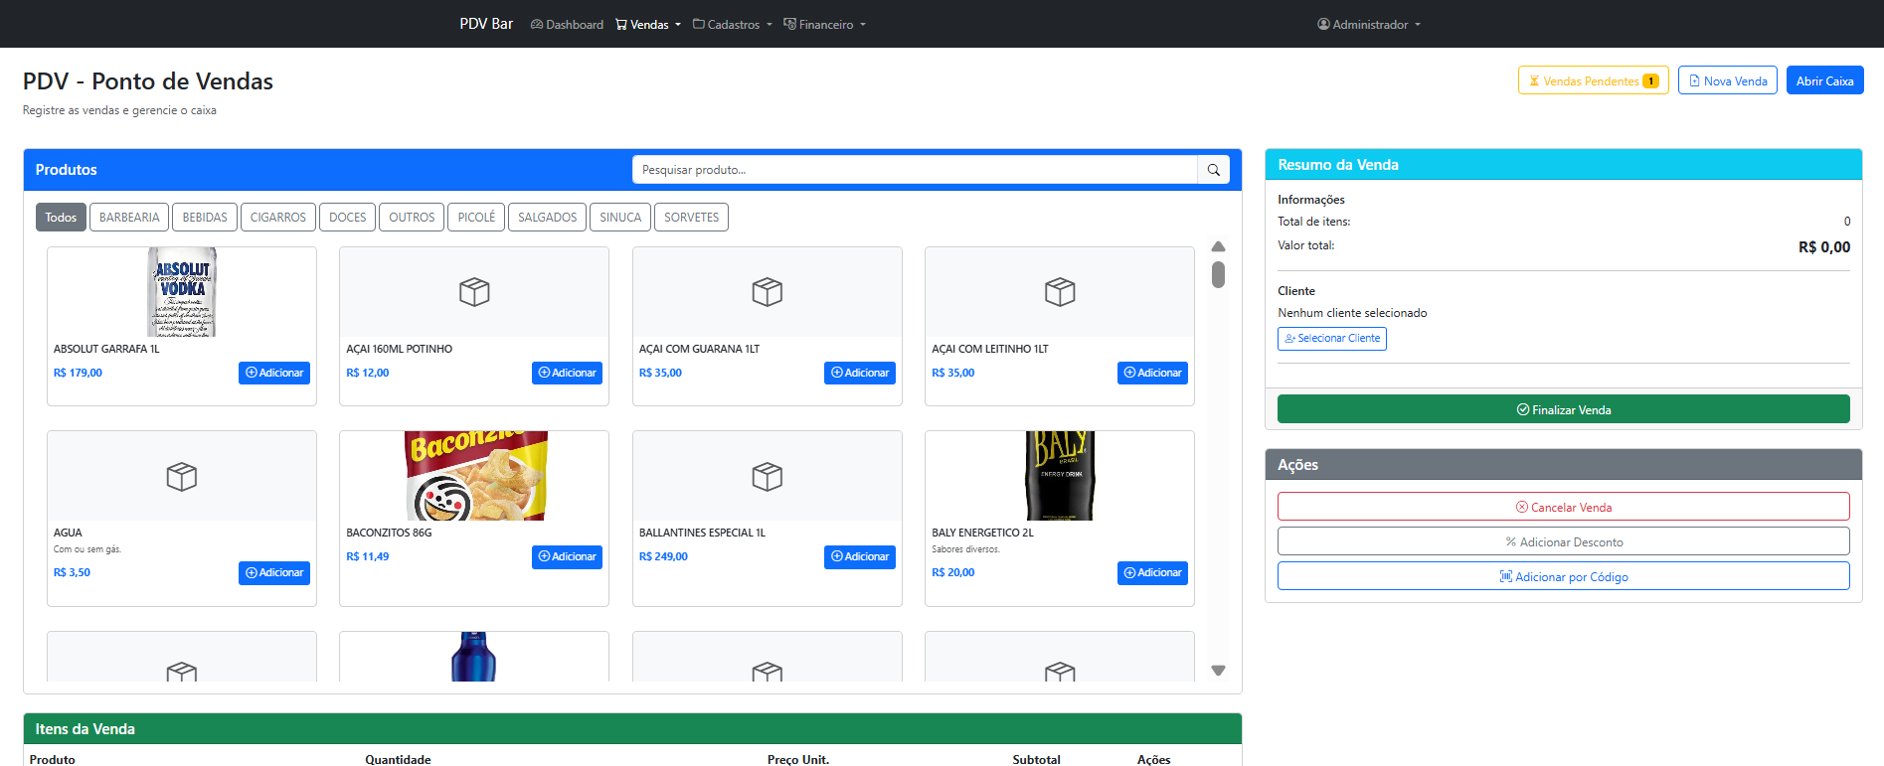The height and width of the screenshot is (766, 1884).
Task: Click the product search magnifier icon
Action: click(x=1213, y=170)
